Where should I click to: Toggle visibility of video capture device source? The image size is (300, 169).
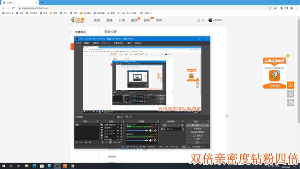point(118,125)
